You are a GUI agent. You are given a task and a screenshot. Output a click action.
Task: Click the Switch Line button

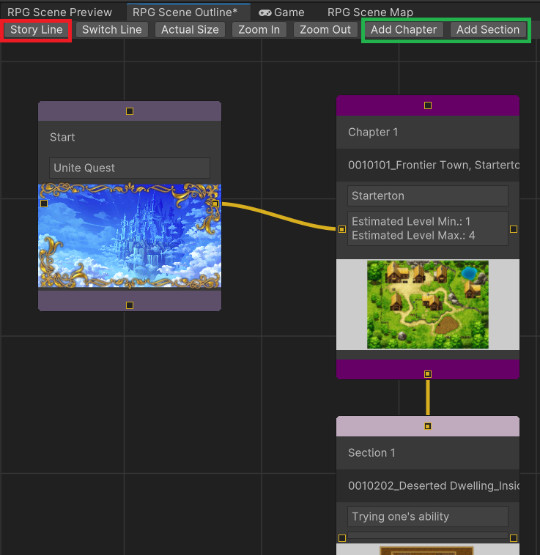112,30
